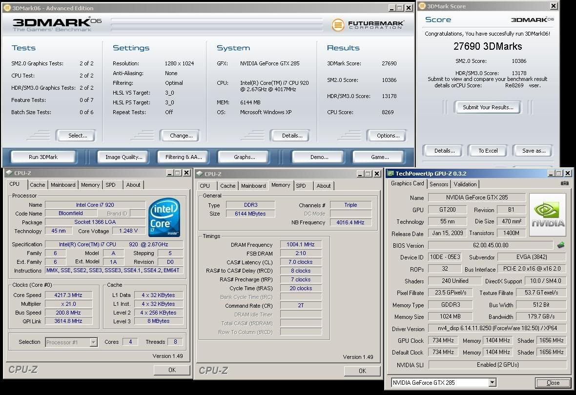Click the DRAM Frequency value '1004.1 MHz'

(x=301, y=244)
